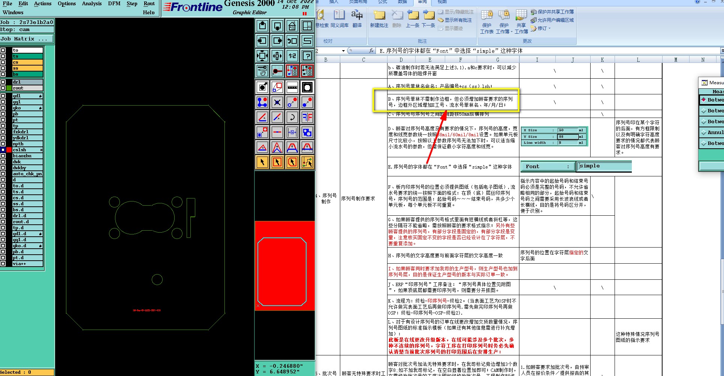Viewport: 724px width, 376px height.
Task: Switch to the 视图 tab in Excel
Action: (x=442, y=2)
